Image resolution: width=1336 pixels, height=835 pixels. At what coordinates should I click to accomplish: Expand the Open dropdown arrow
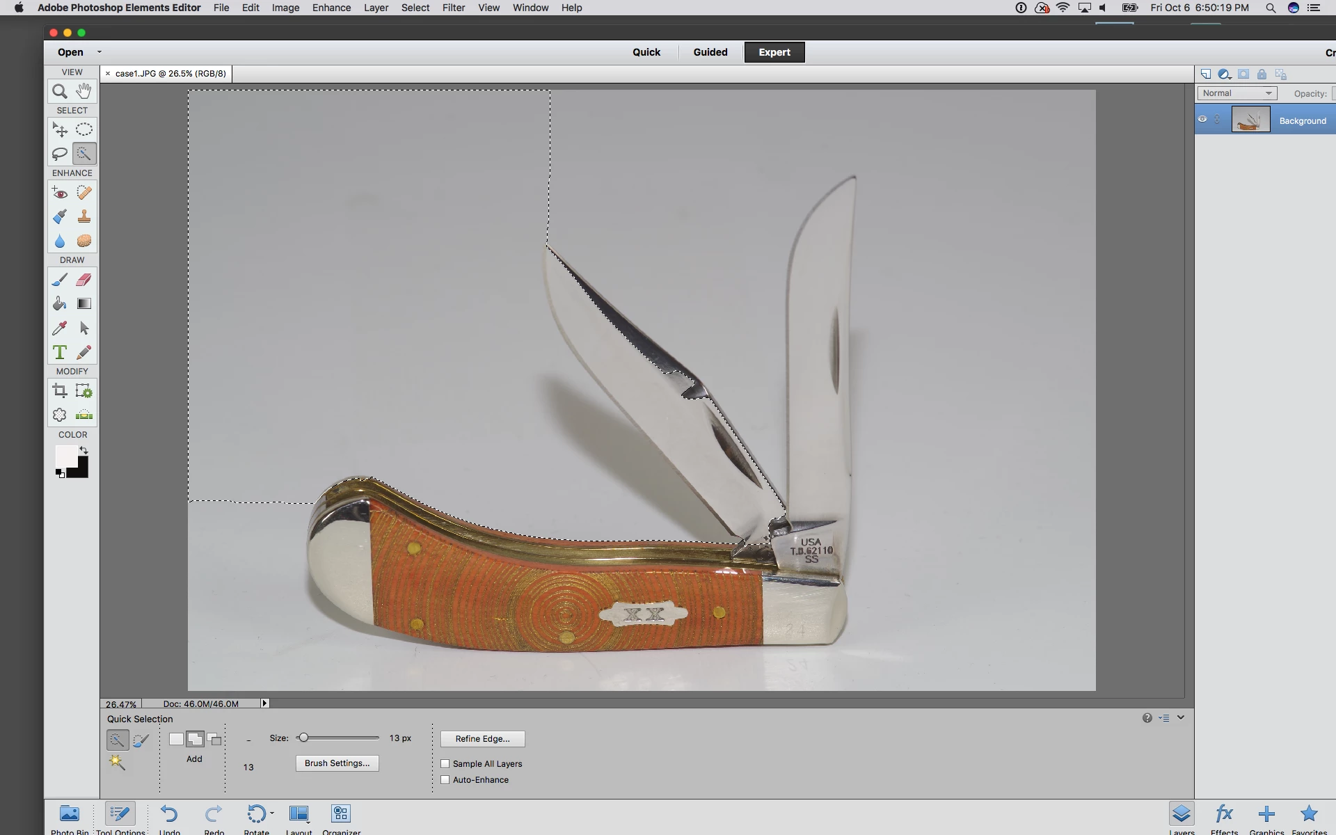[100, 52]
